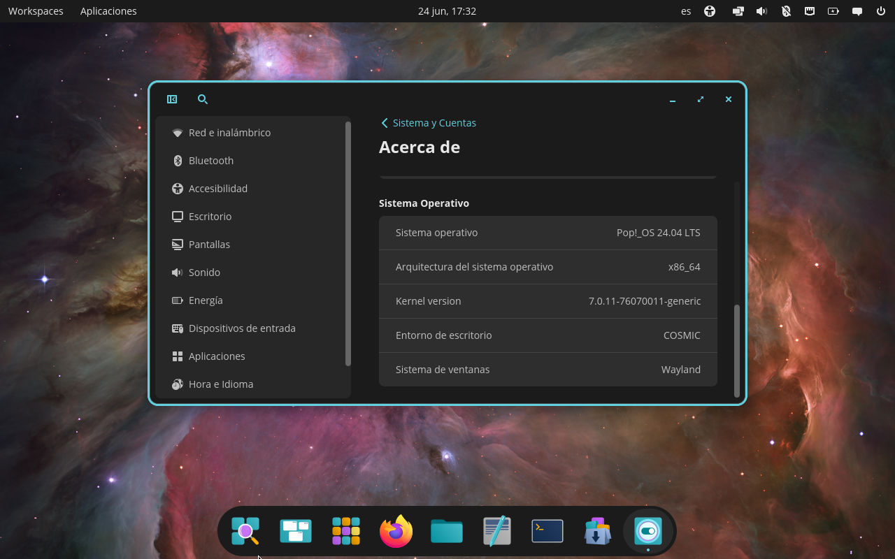Screen dimensions: 895x559
Task: Open the Workspaces overview in top panel
Action: point(36,11)
